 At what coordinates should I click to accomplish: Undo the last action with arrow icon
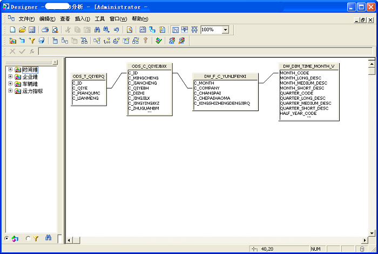[x=117, y=30]
